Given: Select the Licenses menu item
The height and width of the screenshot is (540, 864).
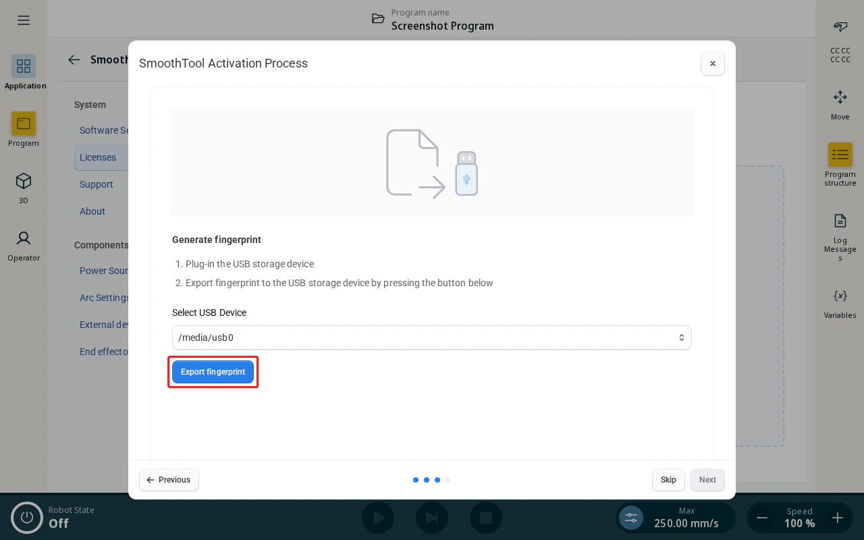Looking at the screenshot, I should (x=101, y=157).
